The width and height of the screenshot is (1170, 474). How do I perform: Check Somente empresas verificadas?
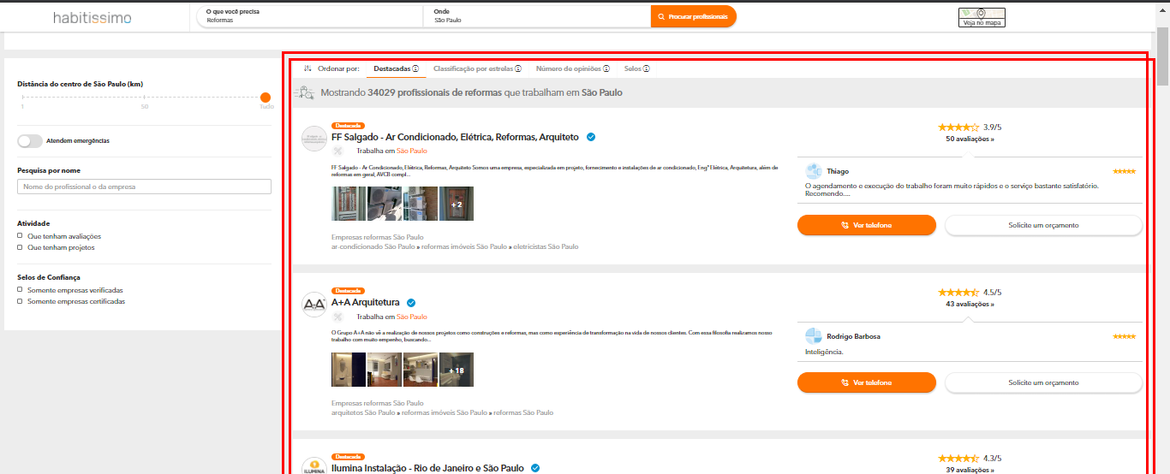coord(21,290)
